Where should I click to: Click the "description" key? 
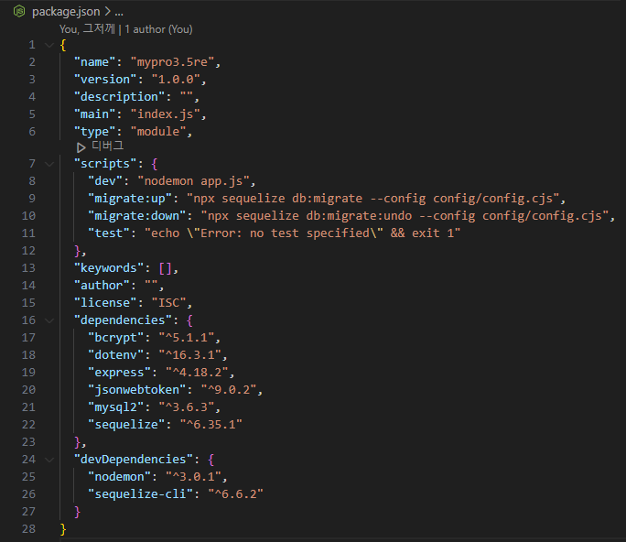coord(119,97)
